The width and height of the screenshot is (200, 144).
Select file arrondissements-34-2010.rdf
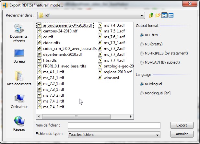tap(65, 25)
